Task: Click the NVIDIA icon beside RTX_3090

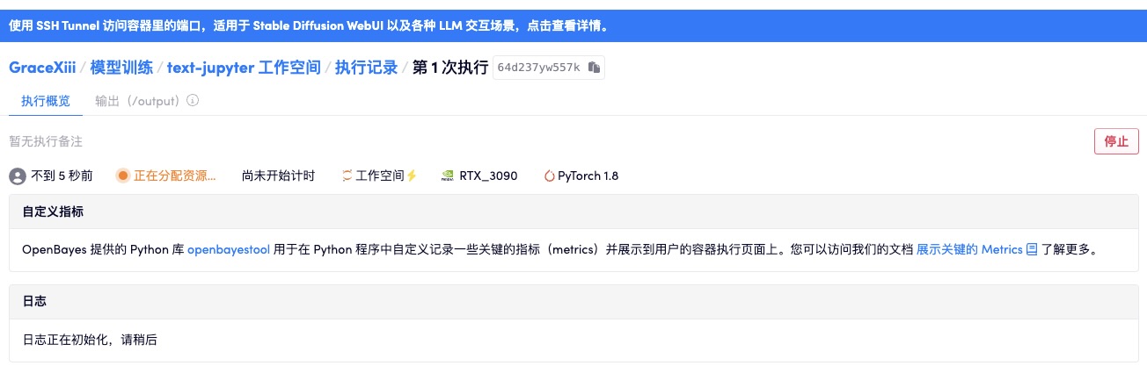Action: [x=448, y=176]
